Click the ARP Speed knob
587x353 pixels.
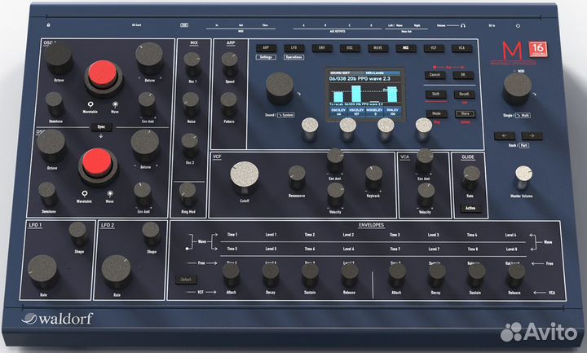[x=229, y=64]
